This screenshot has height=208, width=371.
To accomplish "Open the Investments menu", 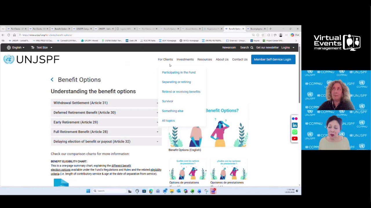I will (x=185, y=60).
